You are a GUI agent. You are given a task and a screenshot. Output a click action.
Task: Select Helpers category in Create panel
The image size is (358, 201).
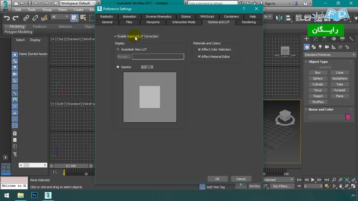(334, 47)
